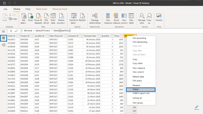
Task: Select Unhide all in context menu
Action: (x=141, y=98)
